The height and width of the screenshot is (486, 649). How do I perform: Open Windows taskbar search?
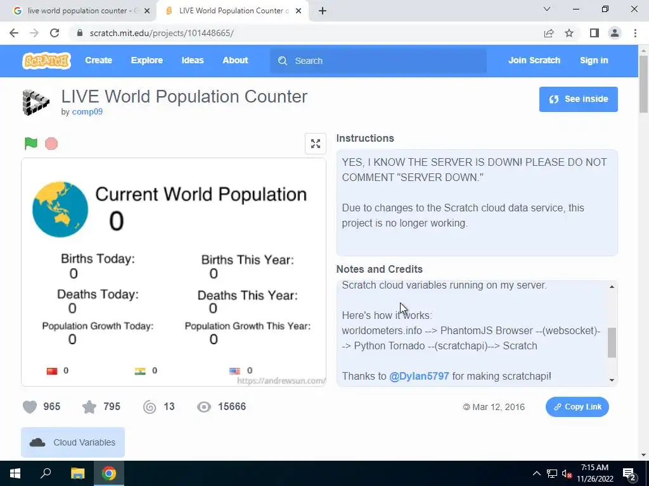[46, 473]
